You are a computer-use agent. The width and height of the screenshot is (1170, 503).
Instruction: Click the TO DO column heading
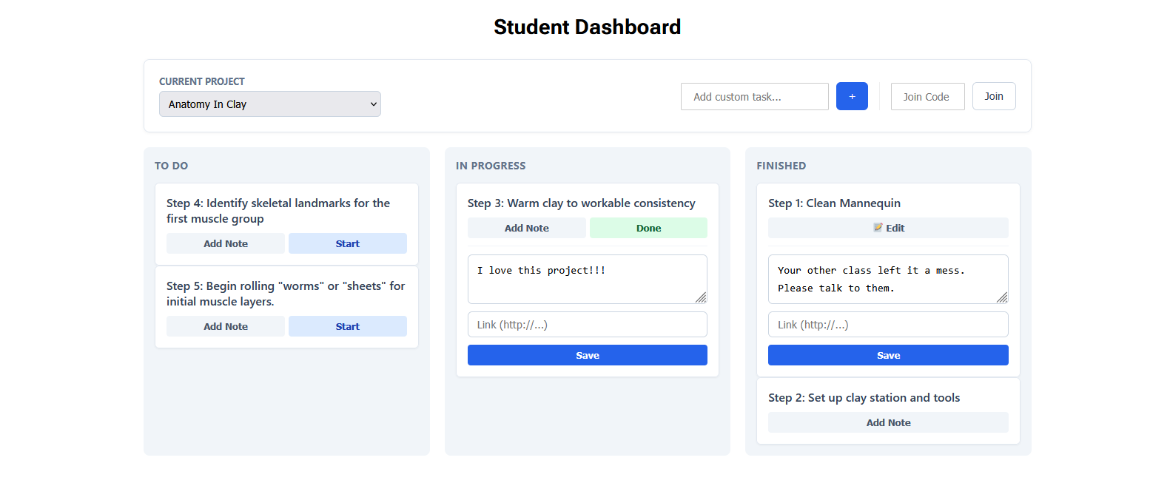(171, 166)
